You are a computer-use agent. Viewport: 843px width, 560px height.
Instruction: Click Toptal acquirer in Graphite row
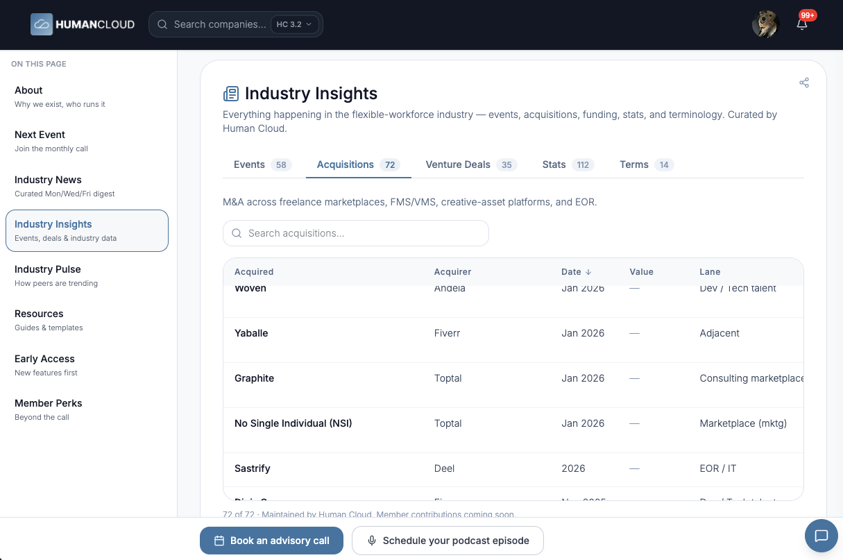(x=448, y=378)
